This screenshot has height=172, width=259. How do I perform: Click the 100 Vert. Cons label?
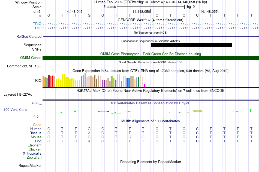(x=15, y=110)
